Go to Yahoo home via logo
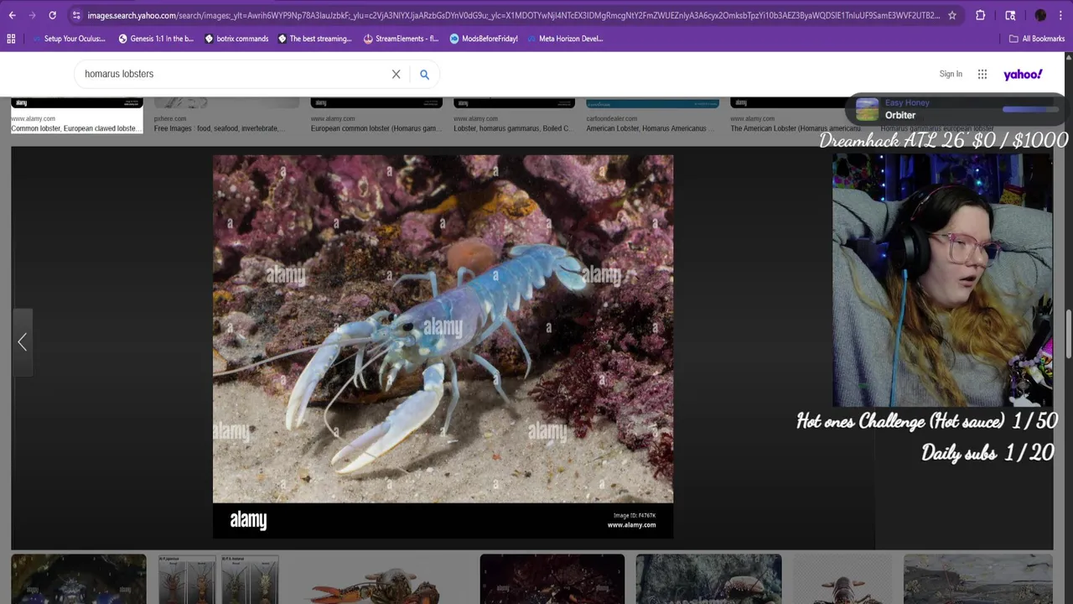 1023,74
